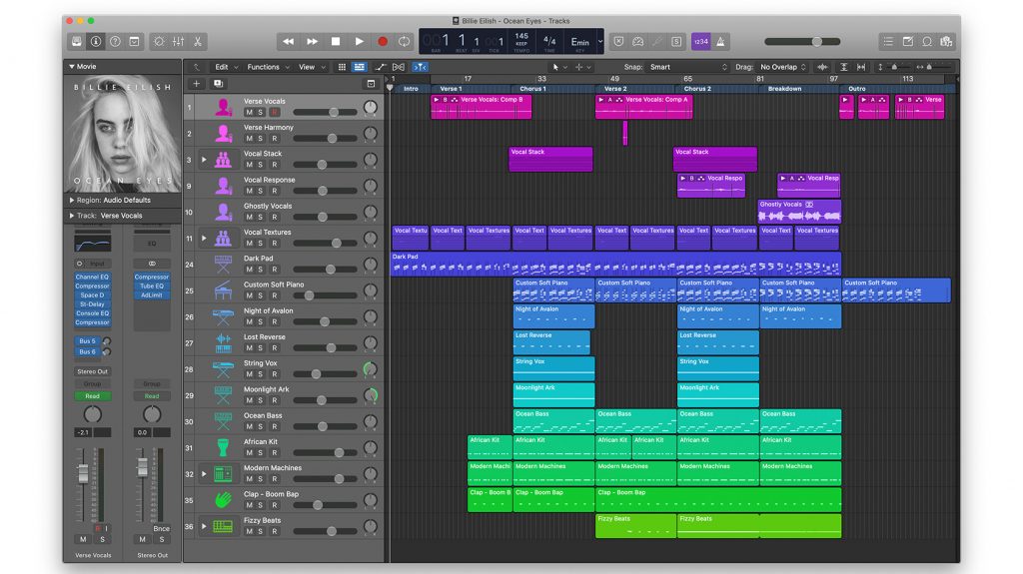The height and width of the screenshot is (574, 1023).
Task: Open the Snap Smart dropdown
Action: 687,67
